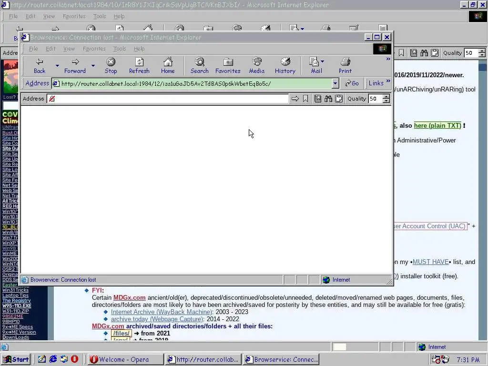Click first quick launch icon next to Start
Screen dimensions: 488x366
42,359
